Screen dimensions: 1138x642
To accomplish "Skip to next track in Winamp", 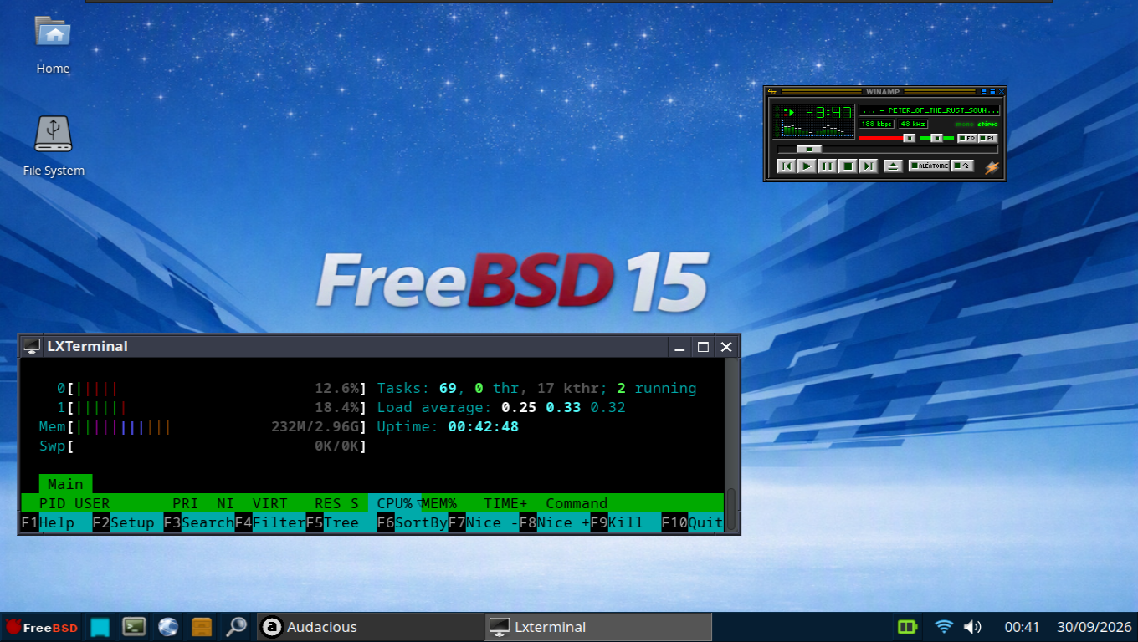I will pos(868,166).
